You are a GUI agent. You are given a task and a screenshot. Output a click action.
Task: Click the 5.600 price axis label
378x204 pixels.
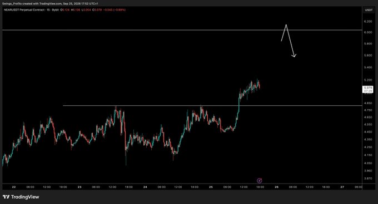click(x=368, y=55)
